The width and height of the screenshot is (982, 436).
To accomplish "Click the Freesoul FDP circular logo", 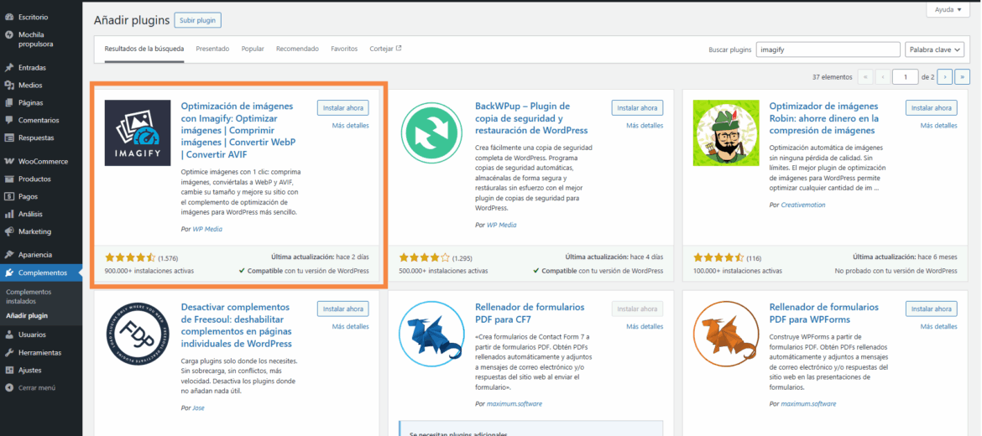I will [137, 334].
